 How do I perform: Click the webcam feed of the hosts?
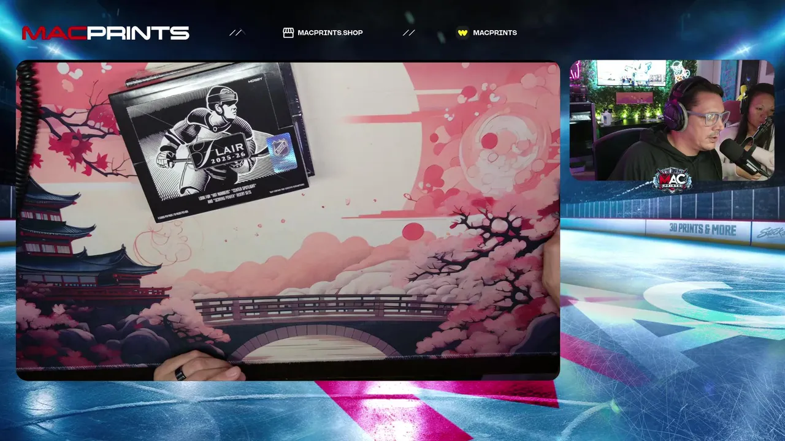(672, 120)
